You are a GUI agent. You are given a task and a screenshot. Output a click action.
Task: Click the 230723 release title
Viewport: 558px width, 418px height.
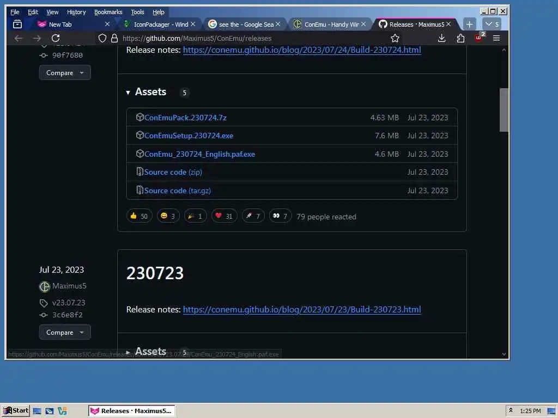pyautogui.click(x=155, y=273)
